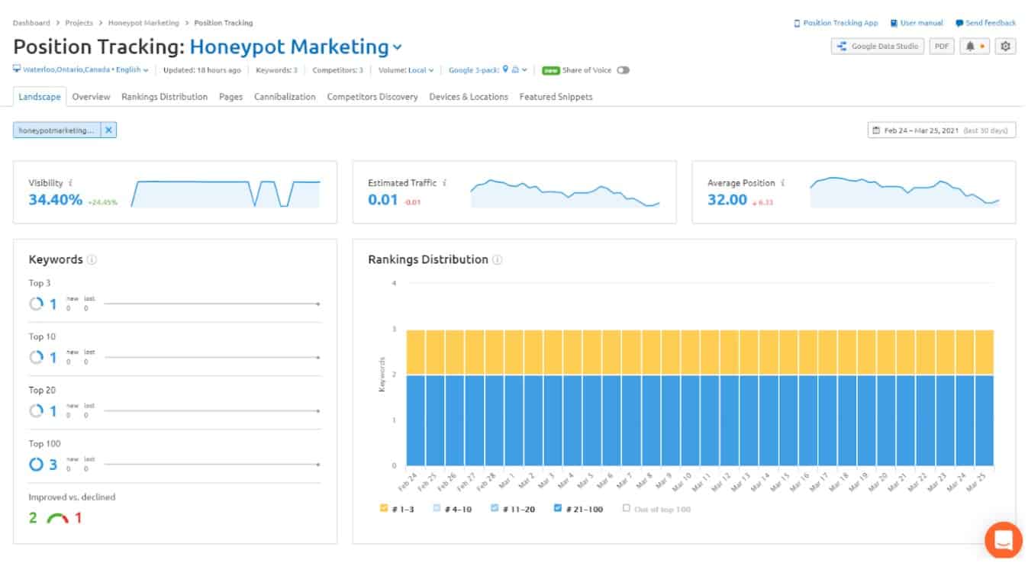The height and width of the screenshot is (563, 1028).
Task: Click the Mar 25 bar in chart
Action: pyautogui.click(x=984, y=397)
